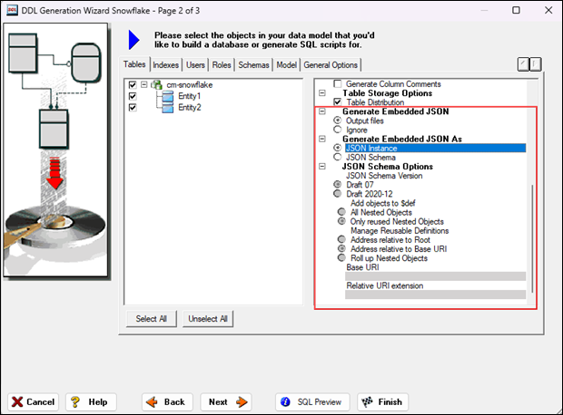This screenshot has width=563, height=415.
Task: Select the cm-snowflake tree row
Action: point(190,85)
